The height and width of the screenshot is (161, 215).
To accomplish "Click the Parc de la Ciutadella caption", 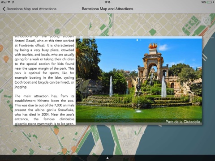I will click(x=183, y=122).
